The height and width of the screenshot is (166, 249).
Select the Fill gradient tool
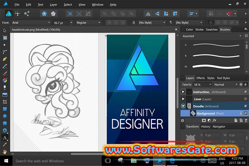5,80
